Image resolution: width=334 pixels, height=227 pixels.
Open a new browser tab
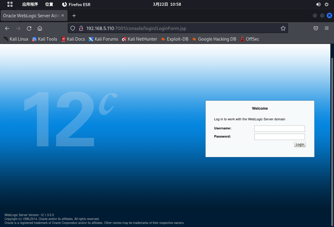(74, 15)
